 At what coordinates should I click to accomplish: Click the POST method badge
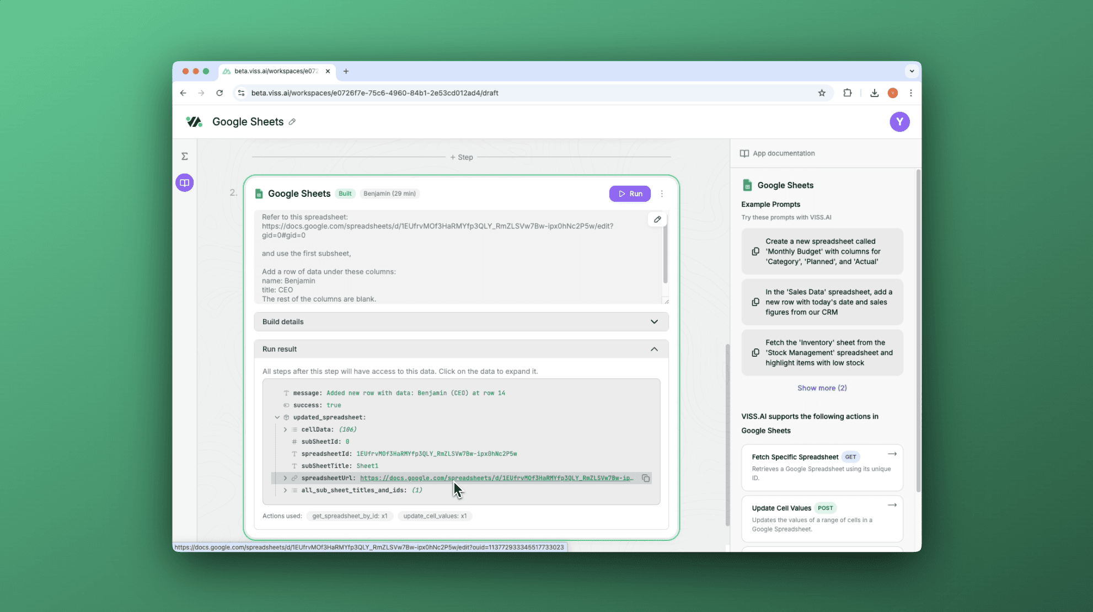tap(826, 508)
